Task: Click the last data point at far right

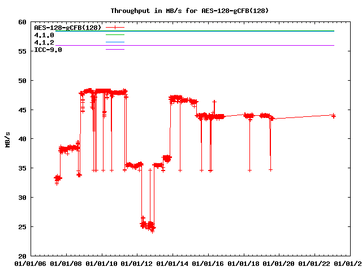Action: point(334,116)
